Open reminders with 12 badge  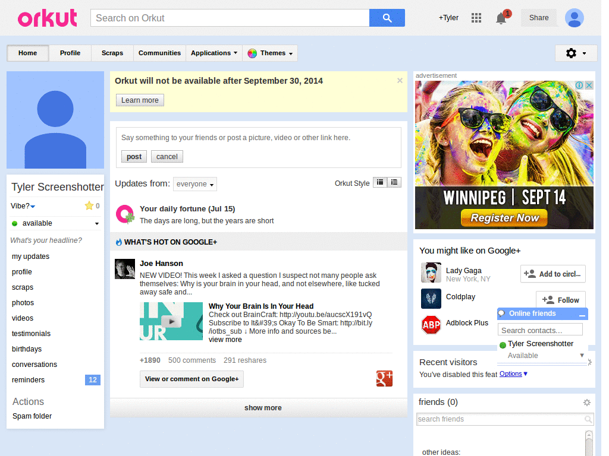(x=55, y=380)
